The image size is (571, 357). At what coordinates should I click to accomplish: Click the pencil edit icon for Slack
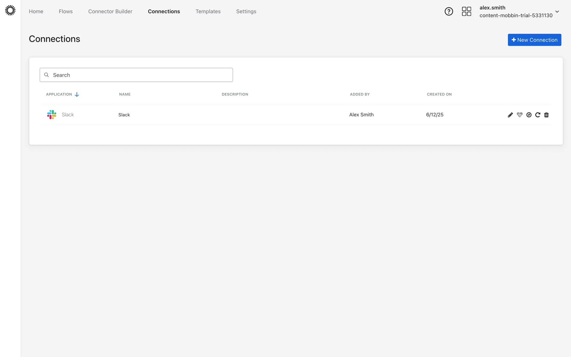[x=510, y=115]
